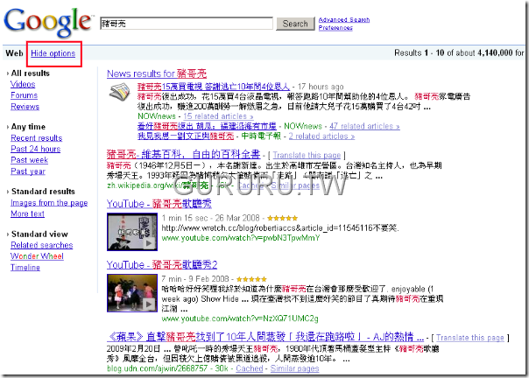This screenshot has width=529, height=378.
Task: Select the Any time filter
Action: [x=28, y=127]
